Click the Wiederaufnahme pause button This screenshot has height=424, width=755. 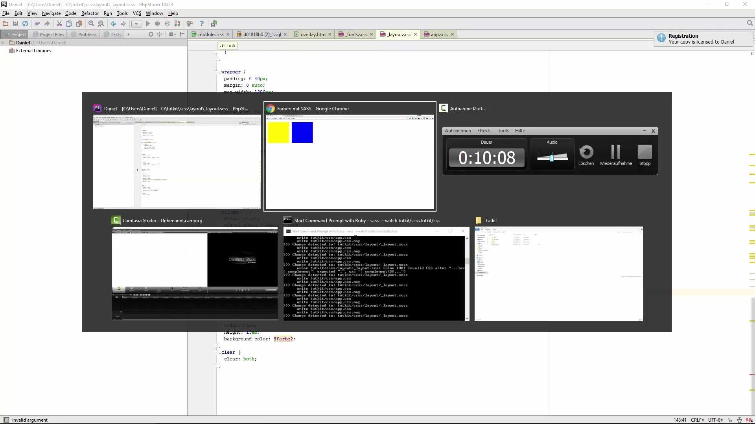616,155
